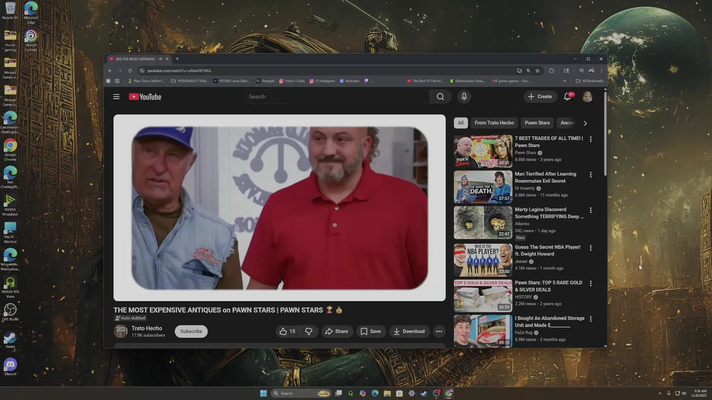
Task: Click into the YouTube search field
Action: point(336,97)
